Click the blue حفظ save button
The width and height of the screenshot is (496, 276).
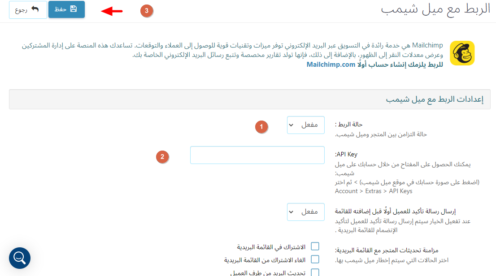66,9
